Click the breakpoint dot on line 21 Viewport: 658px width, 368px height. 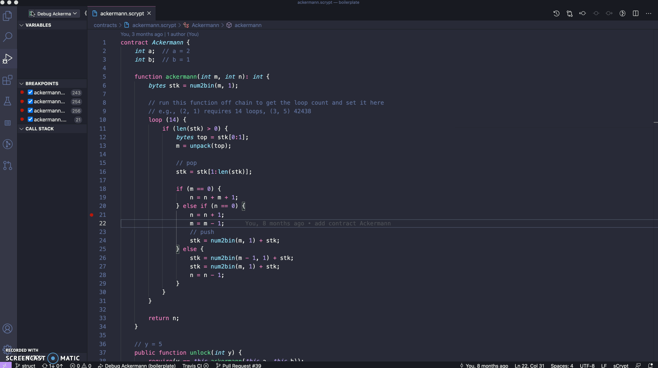pos(92,215)
